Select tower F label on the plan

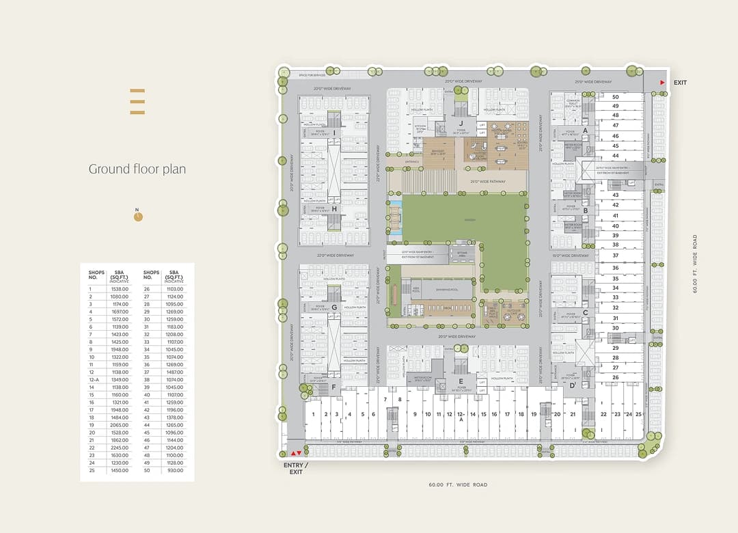(x=333, y=387)
